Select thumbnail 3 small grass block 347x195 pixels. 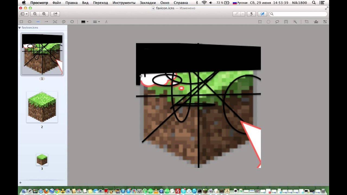[x=42, y=160]
